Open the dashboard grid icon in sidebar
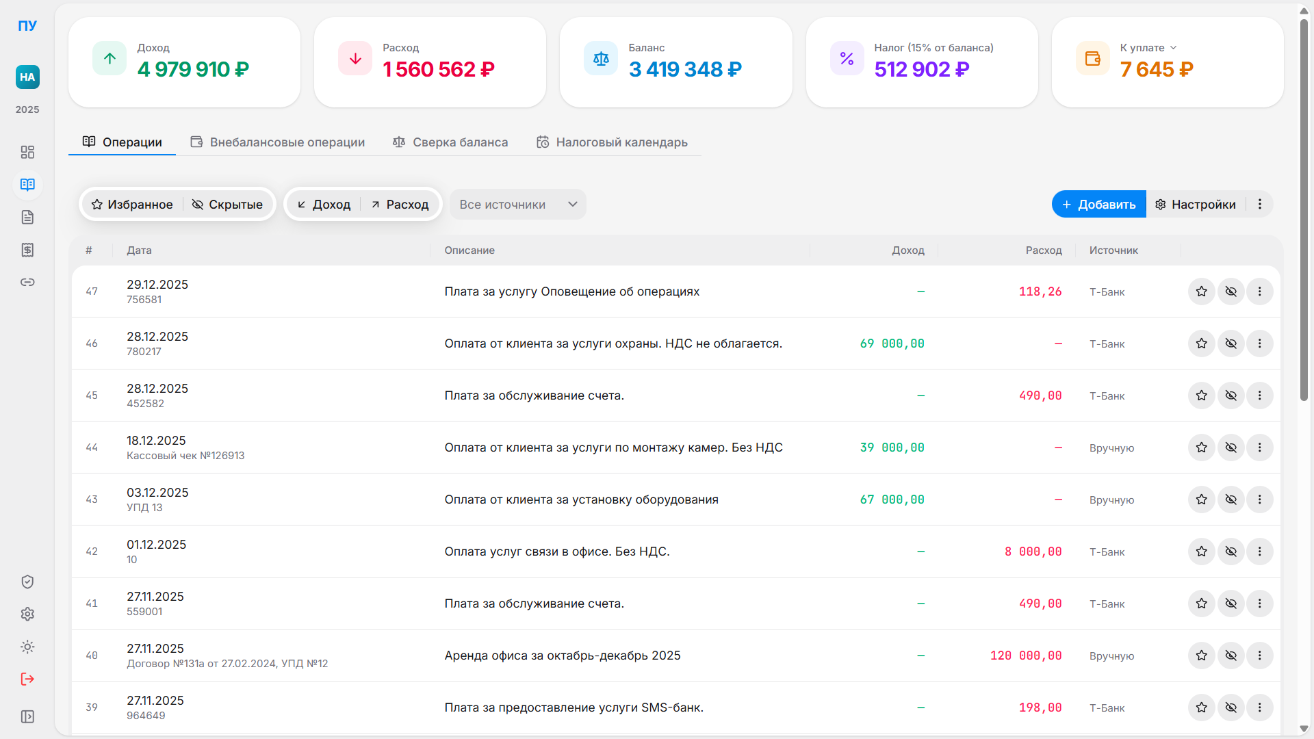The height and width of the screenshot is (739, 1314). [x=27, y=152]
